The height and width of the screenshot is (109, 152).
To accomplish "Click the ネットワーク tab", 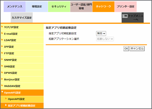I will click(x=103, y=7).
